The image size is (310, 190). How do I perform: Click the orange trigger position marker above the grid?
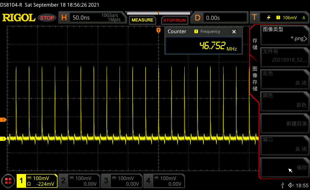[158, 30]
